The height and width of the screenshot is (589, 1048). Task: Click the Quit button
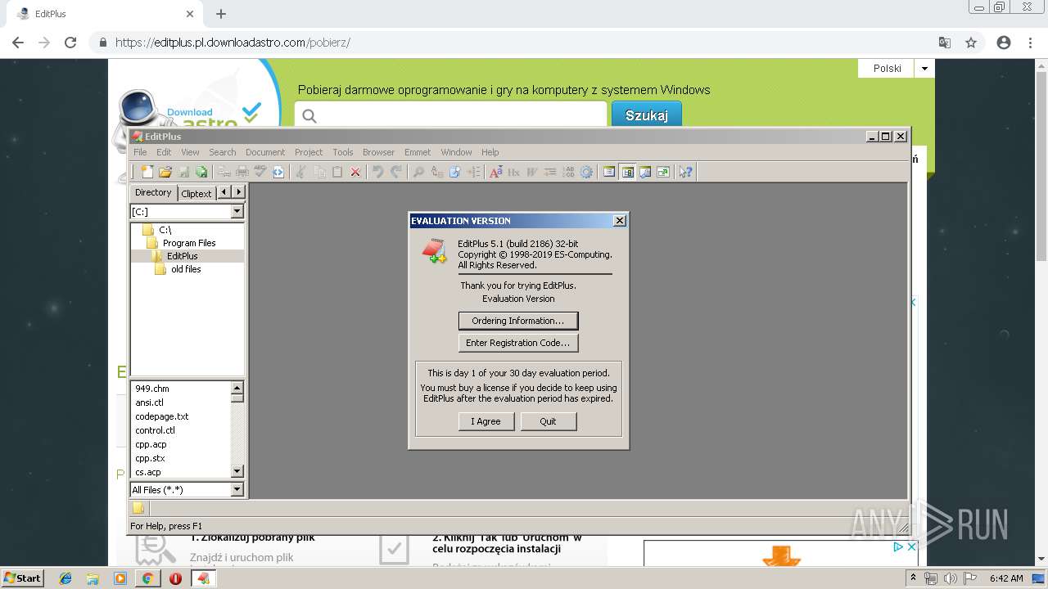click(548, 421)
